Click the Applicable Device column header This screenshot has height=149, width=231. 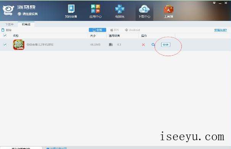click(114, 35)
